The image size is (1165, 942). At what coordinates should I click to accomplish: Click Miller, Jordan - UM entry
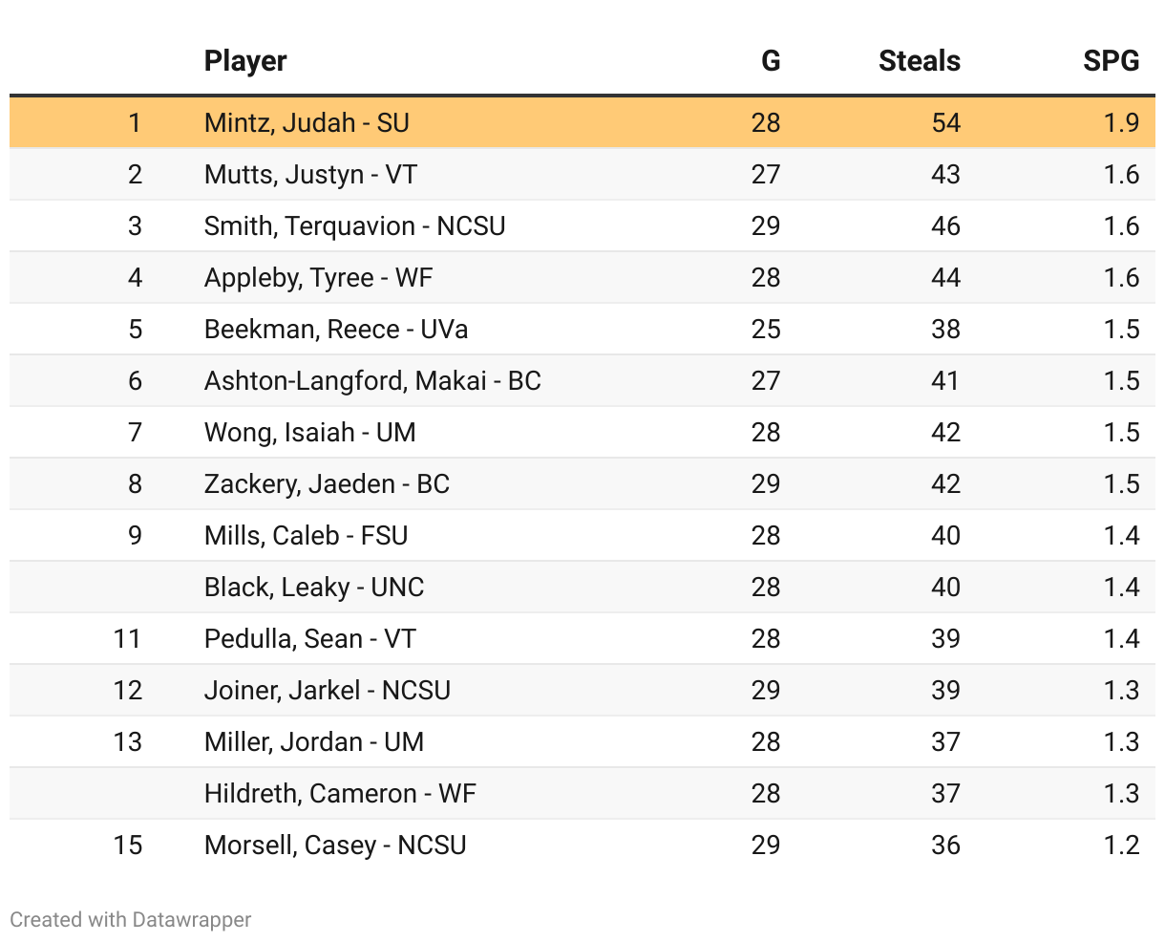coord(313,741)
